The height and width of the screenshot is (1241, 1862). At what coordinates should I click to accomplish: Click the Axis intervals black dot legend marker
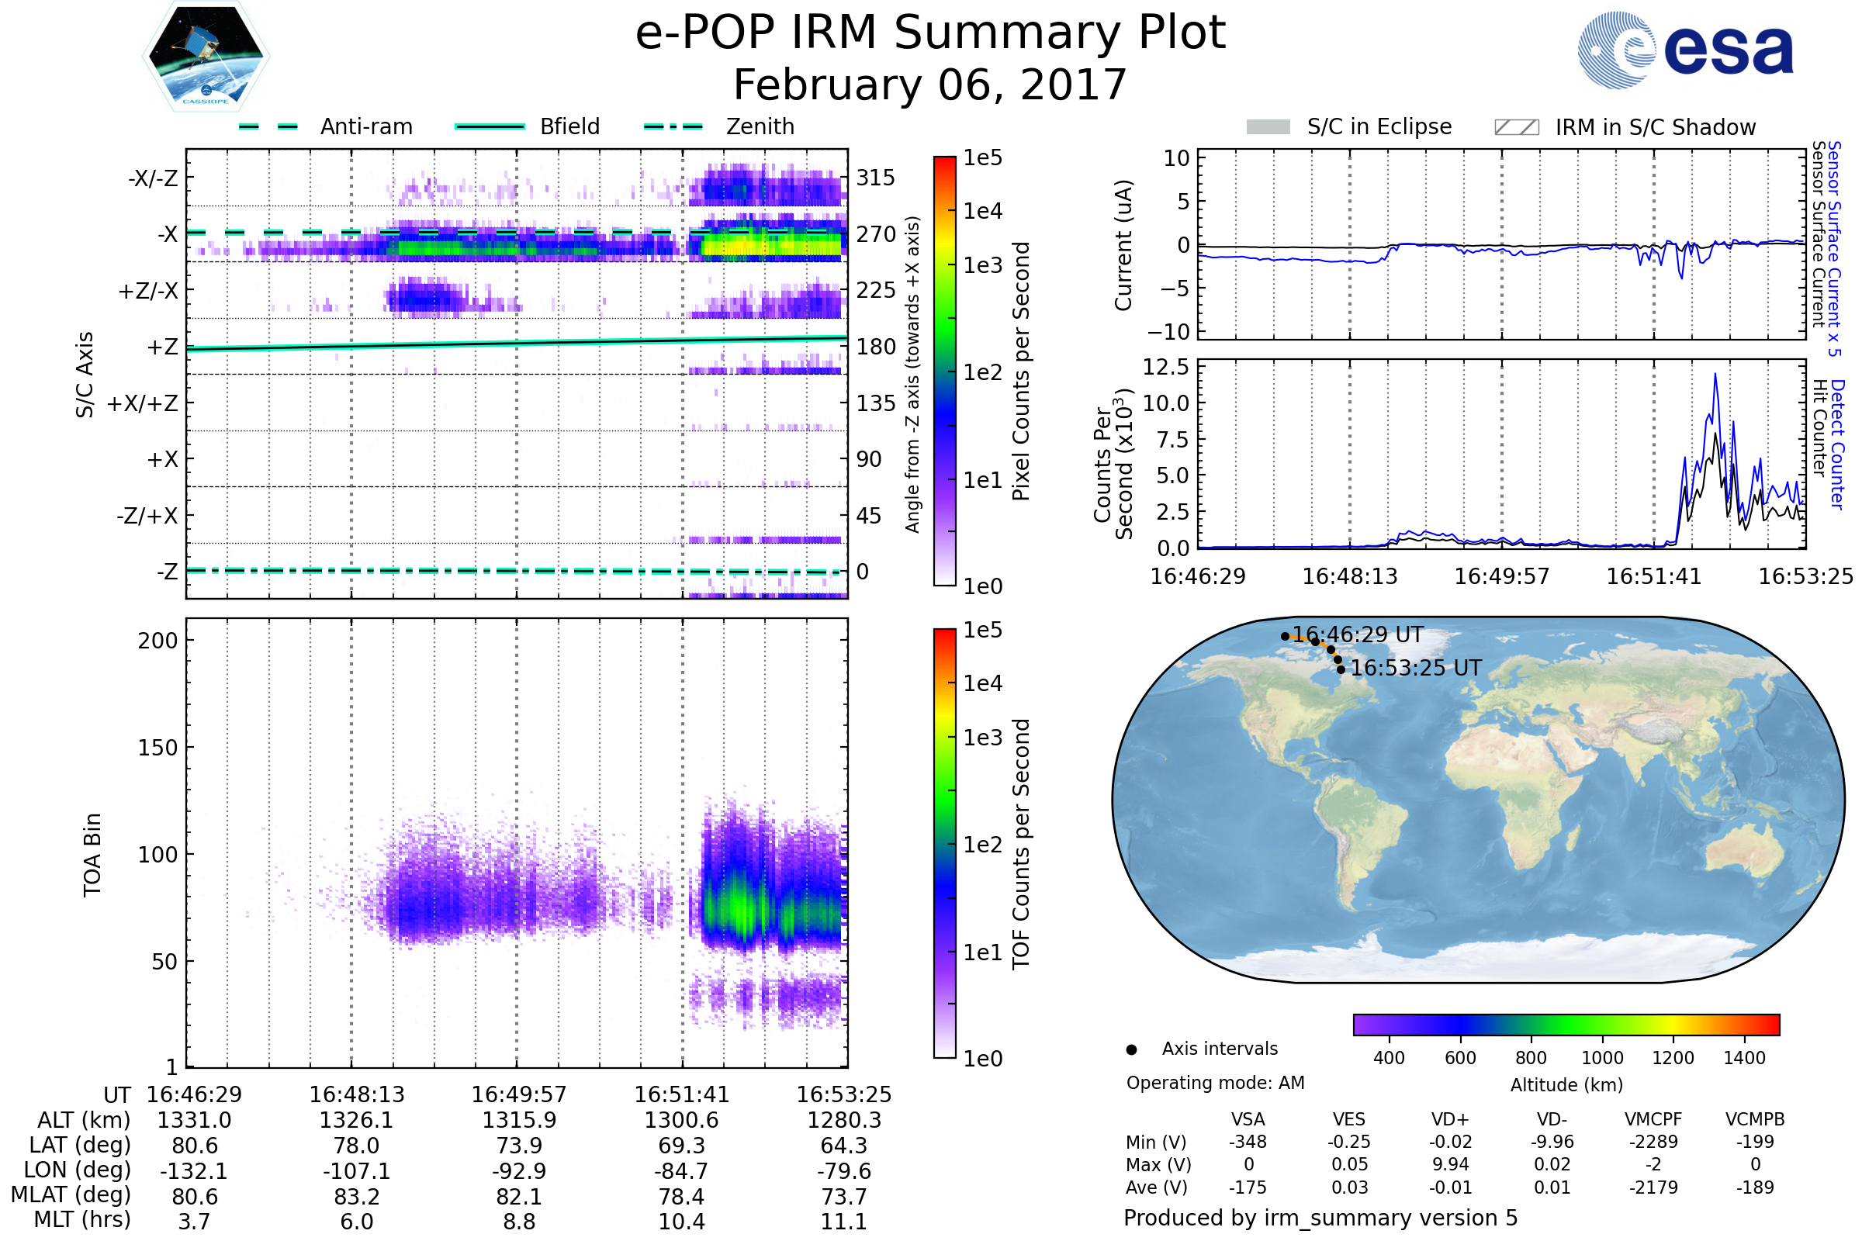click(1131, 1049)
